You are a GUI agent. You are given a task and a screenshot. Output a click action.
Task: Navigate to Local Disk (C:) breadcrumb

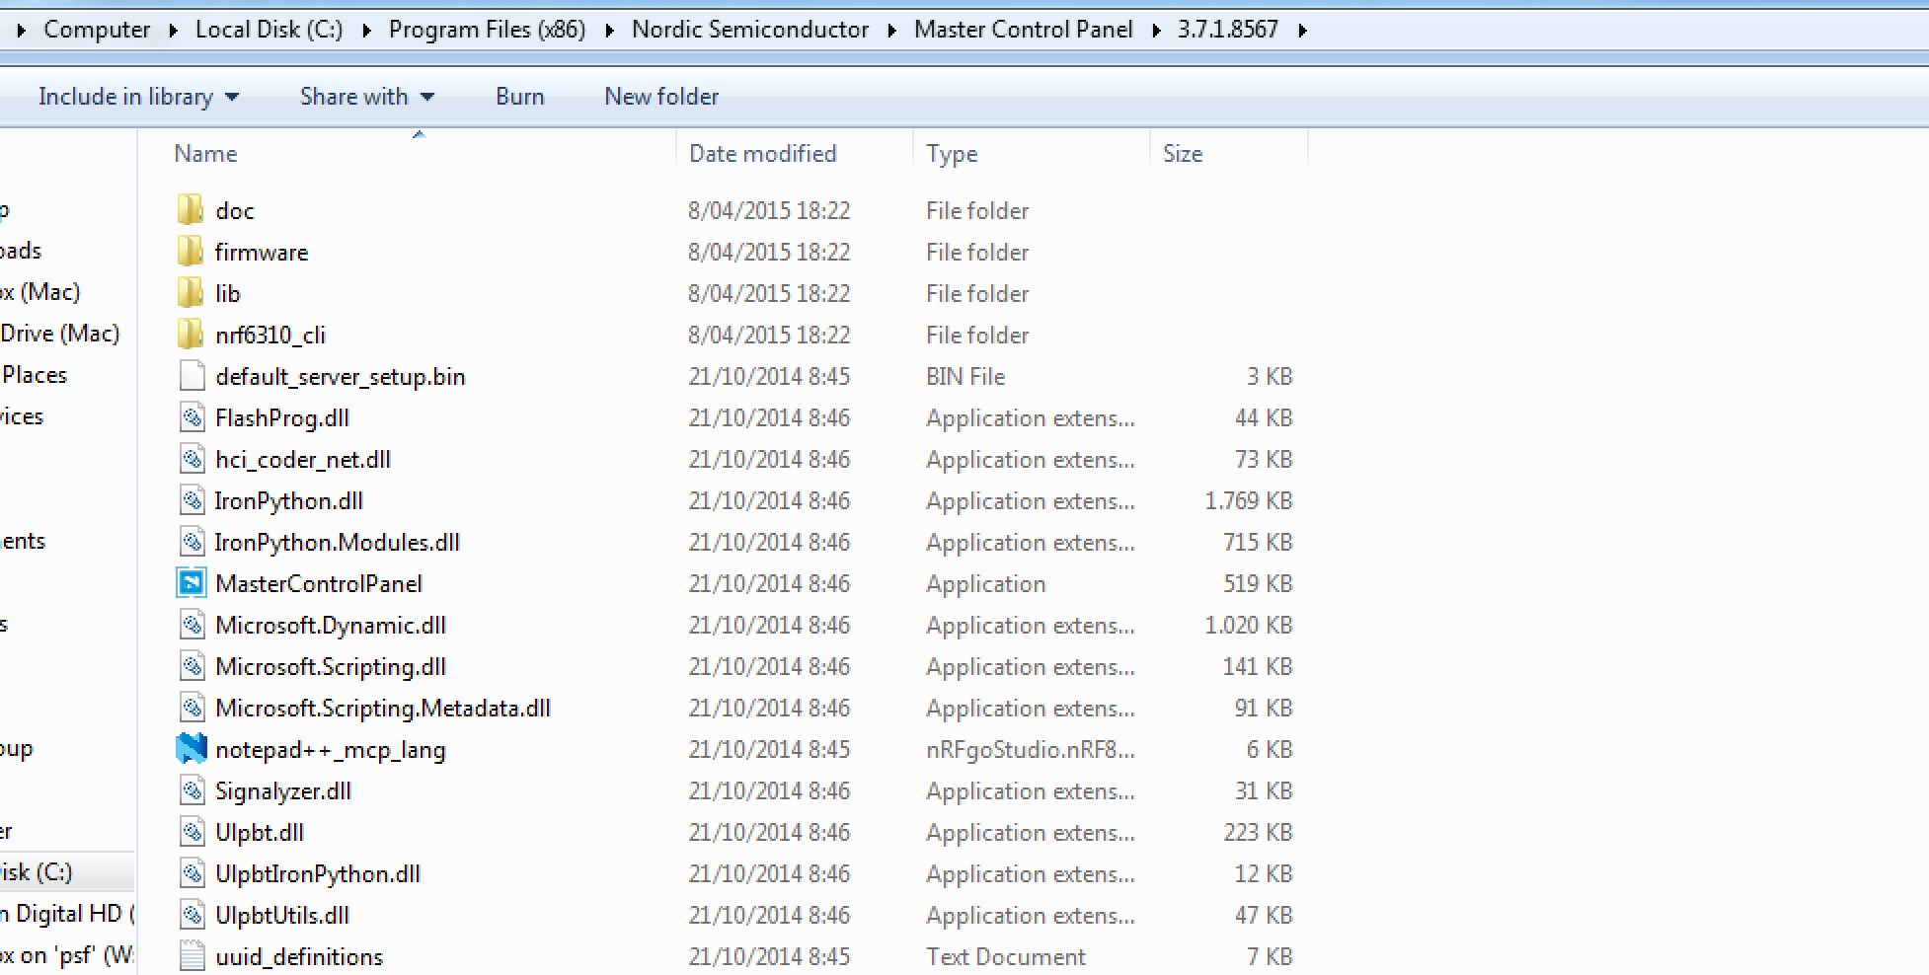pos(270,30)
